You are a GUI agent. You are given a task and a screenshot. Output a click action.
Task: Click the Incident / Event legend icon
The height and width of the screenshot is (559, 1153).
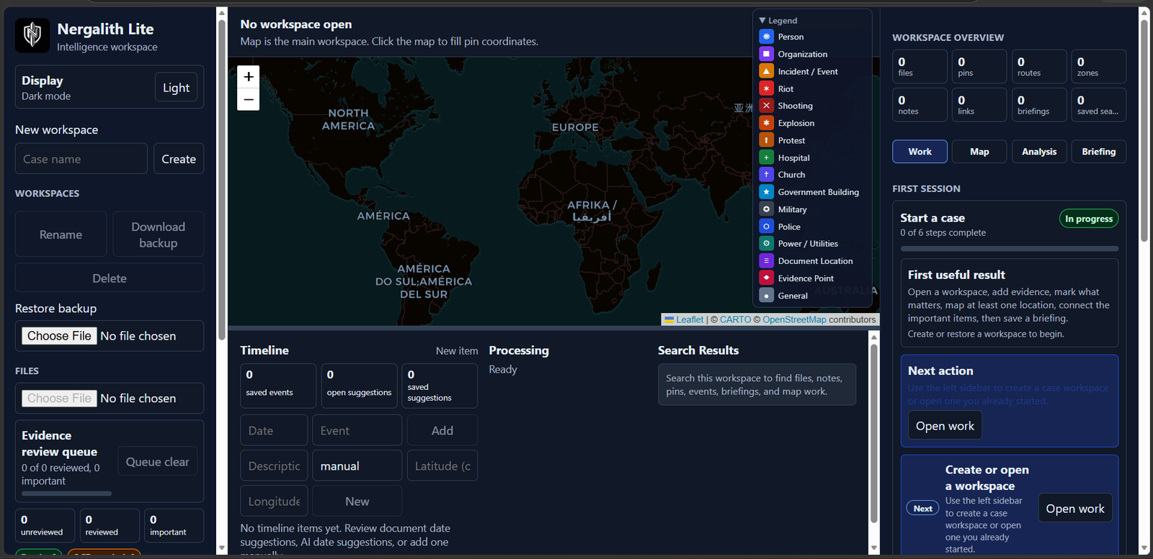coord(767,71)
